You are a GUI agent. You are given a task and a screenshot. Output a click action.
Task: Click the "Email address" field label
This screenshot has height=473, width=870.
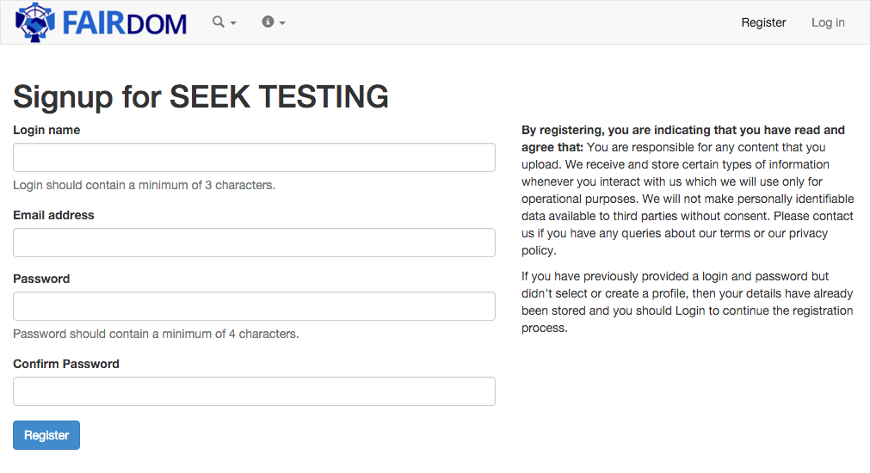(53, 215)
